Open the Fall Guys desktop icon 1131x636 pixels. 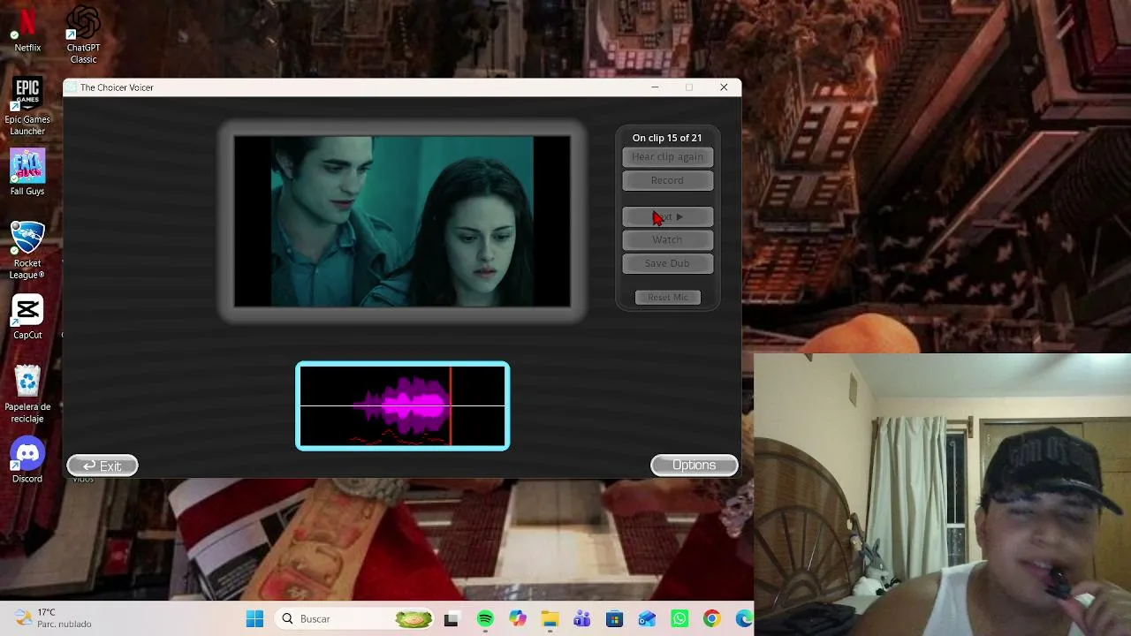tap(27, 172)
